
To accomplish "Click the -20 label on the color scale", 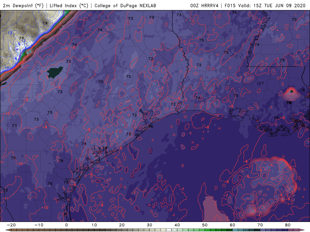I will coord(11,225).
